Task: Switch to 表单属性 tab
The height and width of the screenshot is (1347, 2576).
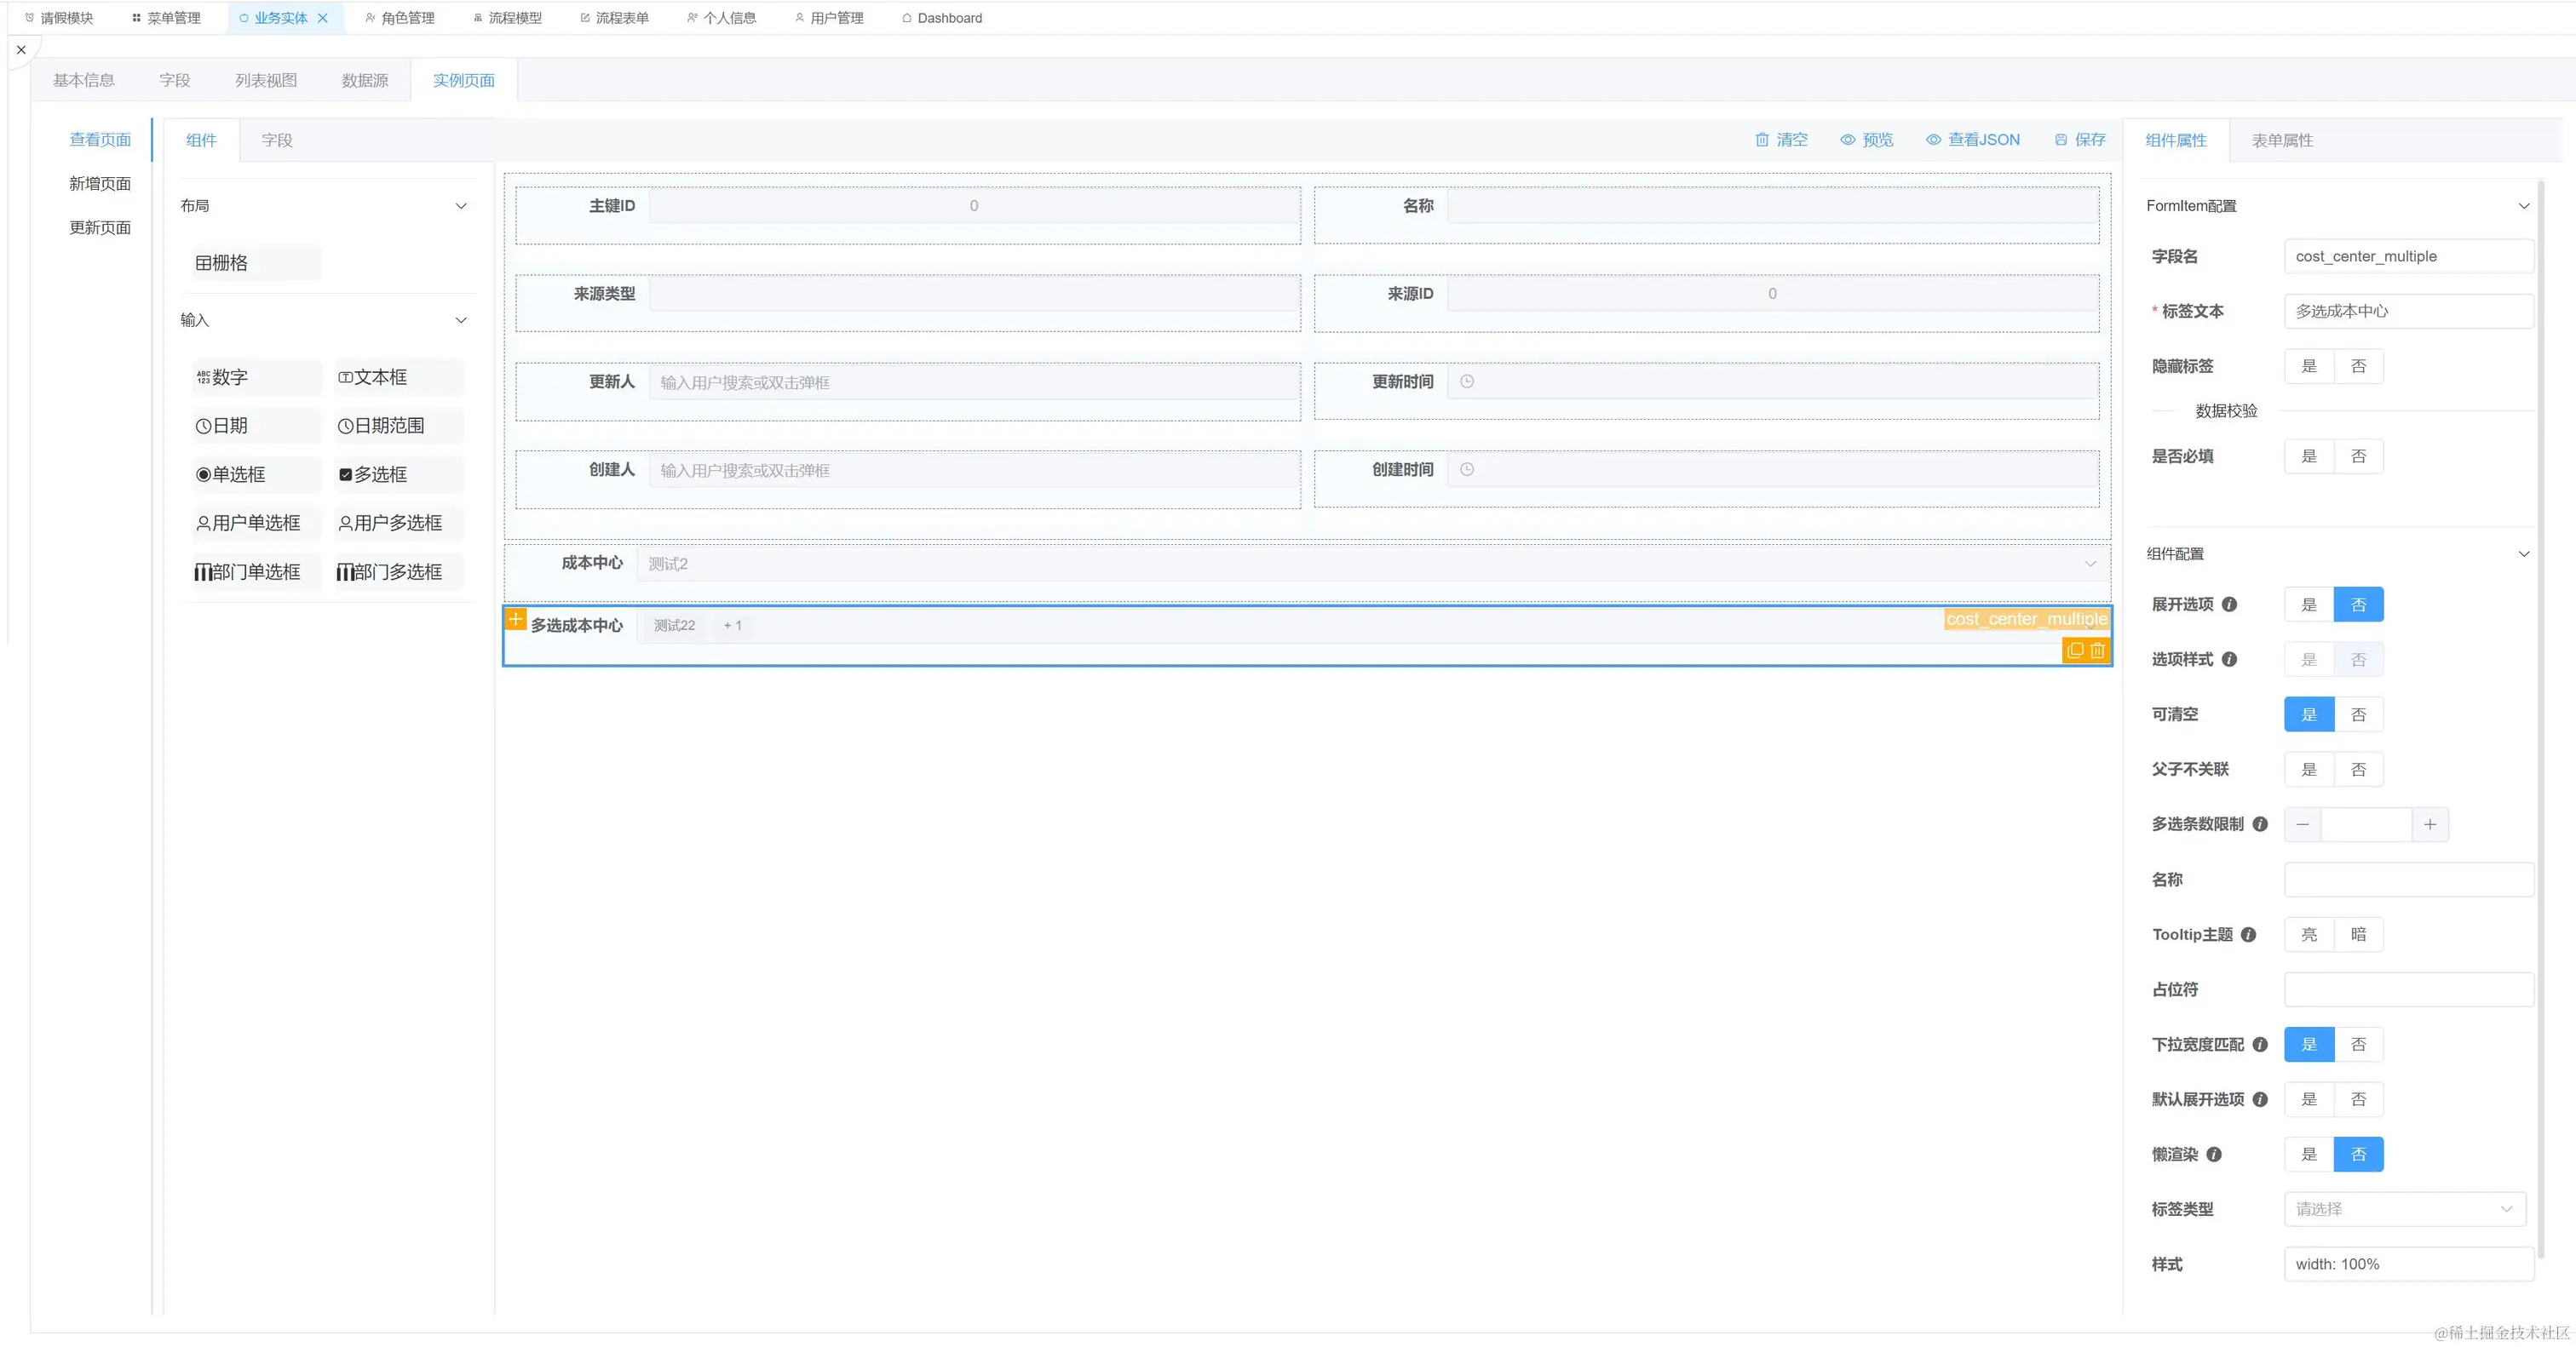Action: 2282,140
